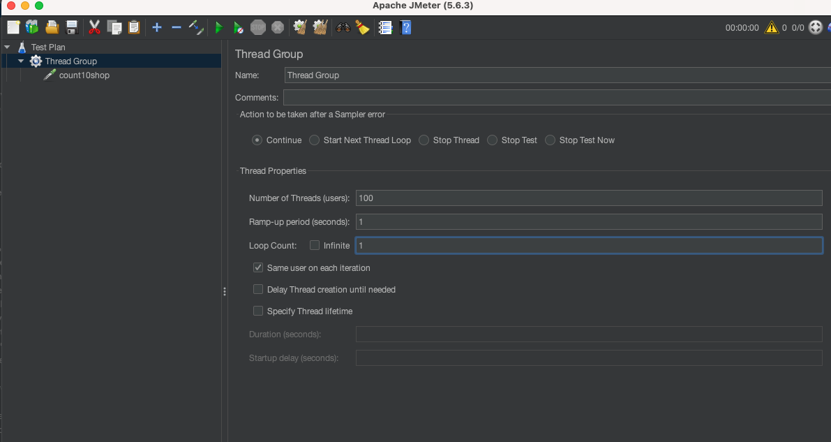Click the Collapse All minus icon
This screenshot has height=442, width=831.
tap(177, 27)
